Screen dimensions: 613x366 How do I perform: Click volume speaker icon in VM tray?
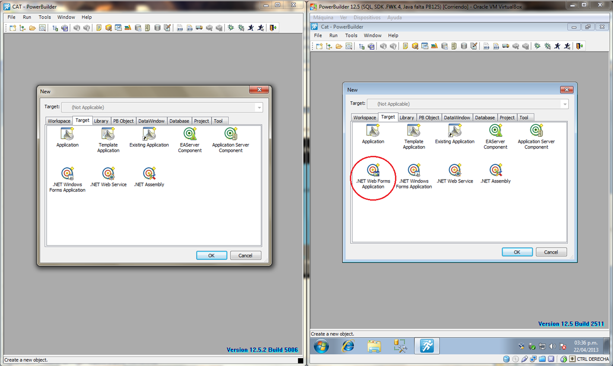coord(553,346)
